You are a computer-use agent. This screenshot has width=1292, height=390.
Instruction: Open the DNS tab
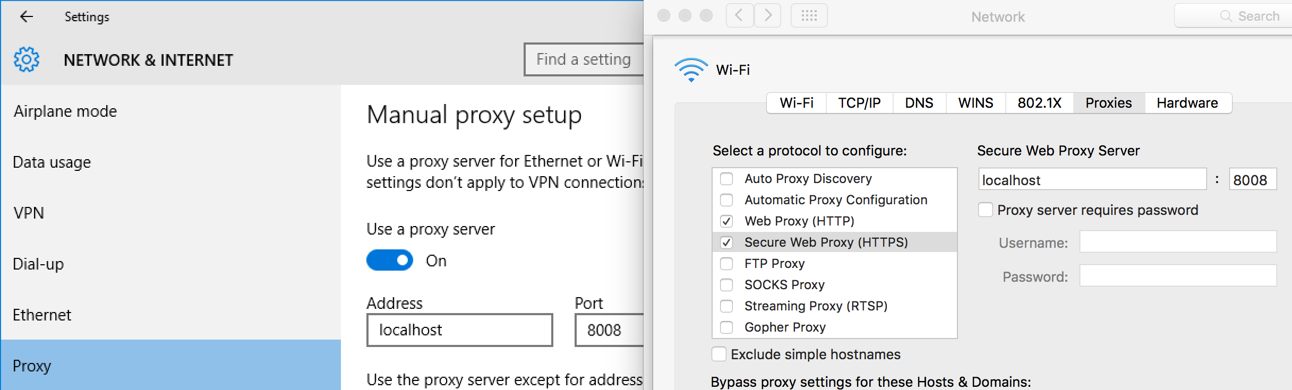pos(919,103)
